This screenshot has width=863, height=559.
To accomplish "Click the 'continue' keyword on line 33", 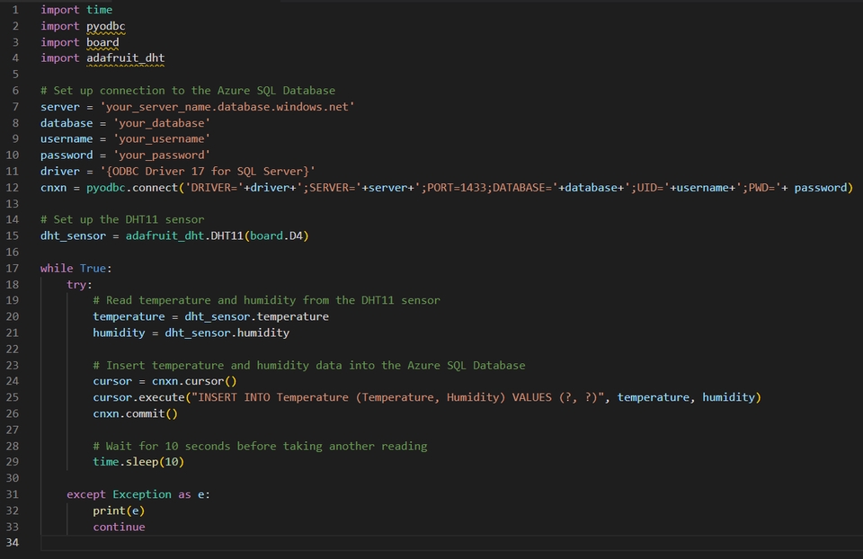I will [119, 527].
